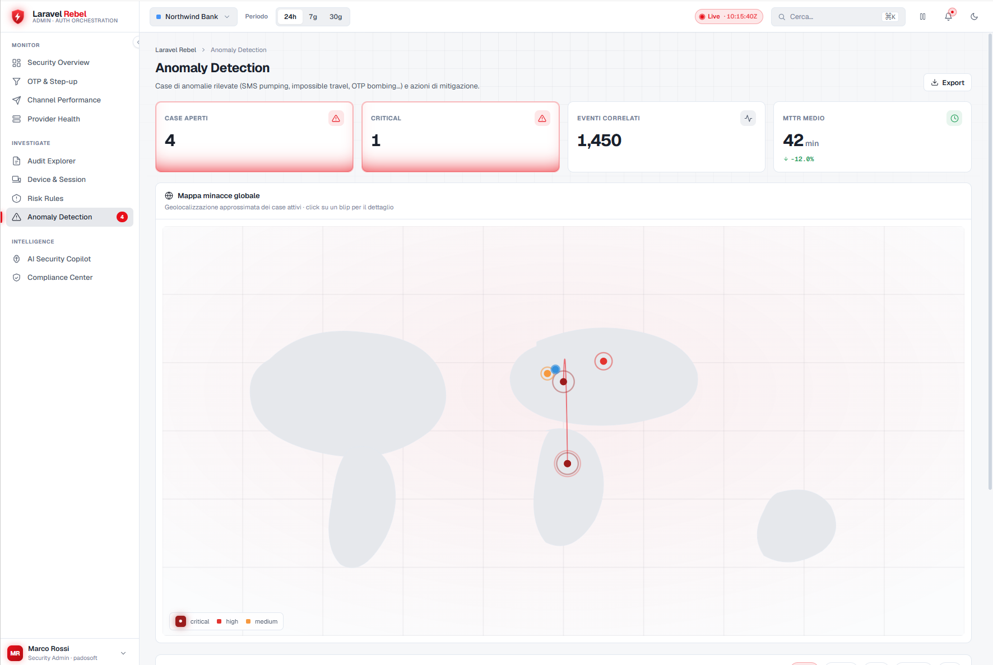Open AI Security Copilot page
The width and height of the screenshot is (993, 665).
(x=69, y=259)
